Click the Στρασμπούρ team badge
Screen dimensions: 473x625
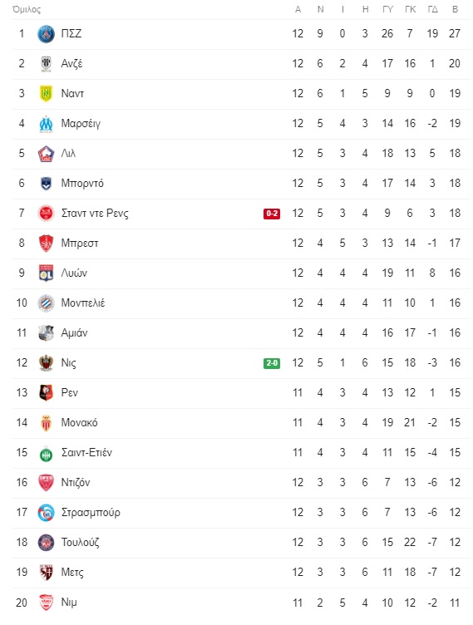click(x=46, y=513)
